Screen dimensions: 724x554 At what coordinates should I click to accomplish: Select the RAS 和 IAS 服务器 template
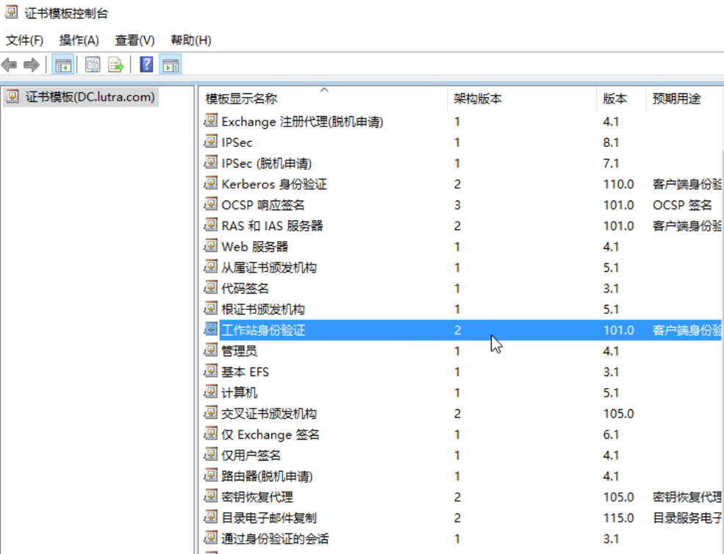point(272,226)
